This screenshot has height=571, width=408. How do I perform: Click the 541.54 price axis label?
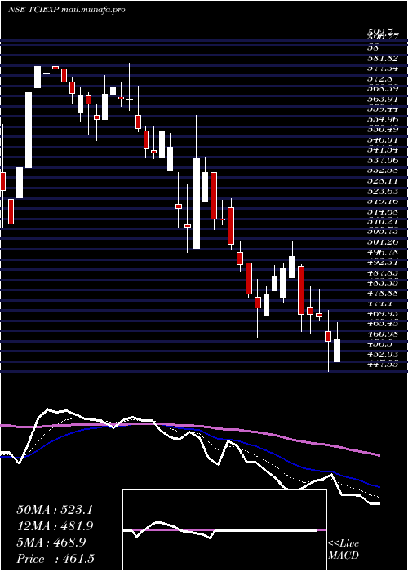click(383, 150)
